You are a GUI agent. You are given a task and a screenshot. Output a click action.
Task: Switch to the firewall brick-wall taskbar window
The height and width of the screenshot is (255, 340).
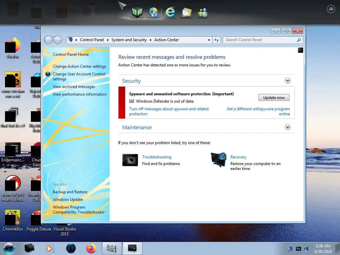coord(112,248)
